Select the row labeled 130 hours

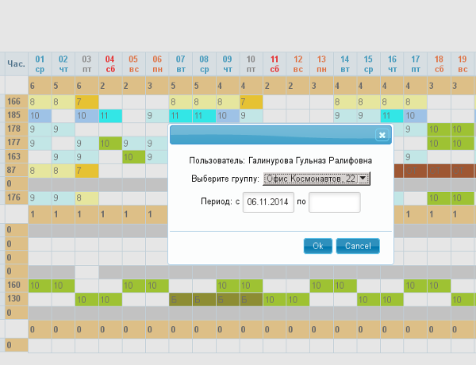[14, 299]
